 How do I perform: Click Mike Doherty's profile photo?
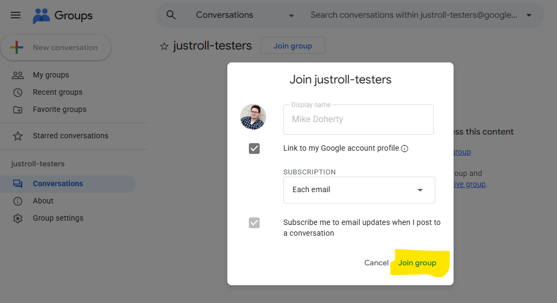coord(253,117)
